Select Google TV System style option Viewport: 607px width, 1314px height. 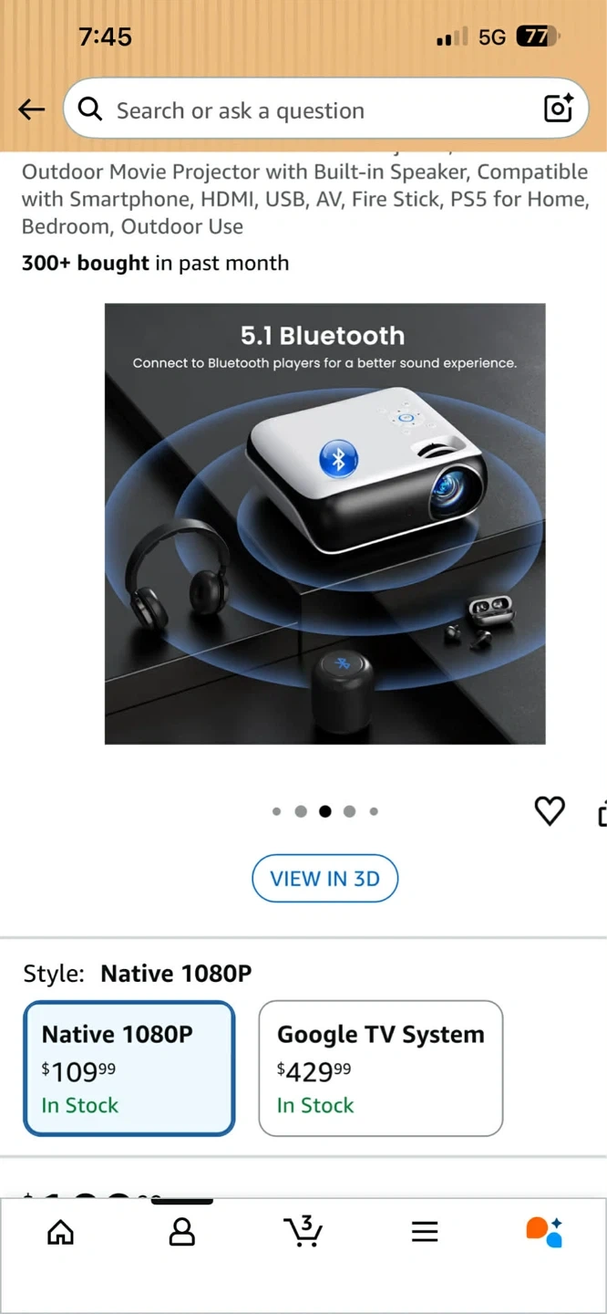pyautogui.click(x=381, y=1069)
